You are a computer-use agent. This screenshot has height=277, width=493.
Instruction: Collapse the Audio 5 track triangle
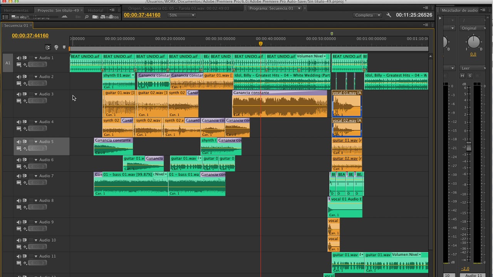pyautogui.click(x=36, y=142)
